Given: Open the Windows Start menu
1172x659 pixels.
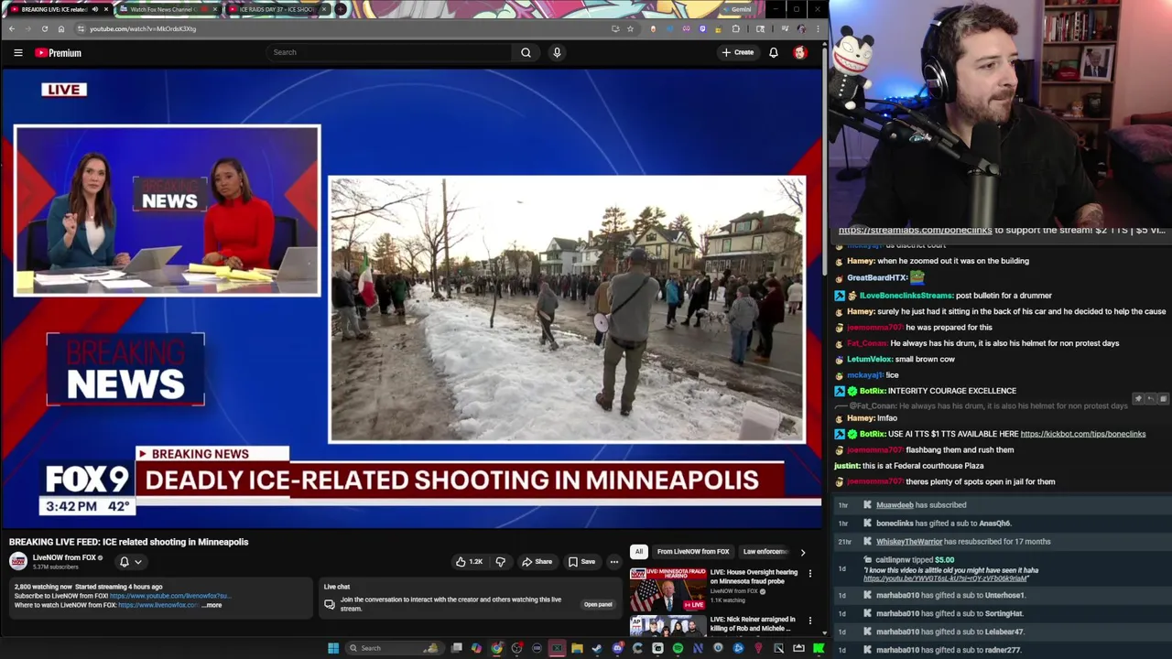Looking at the screenshot, I should [333, 648].
